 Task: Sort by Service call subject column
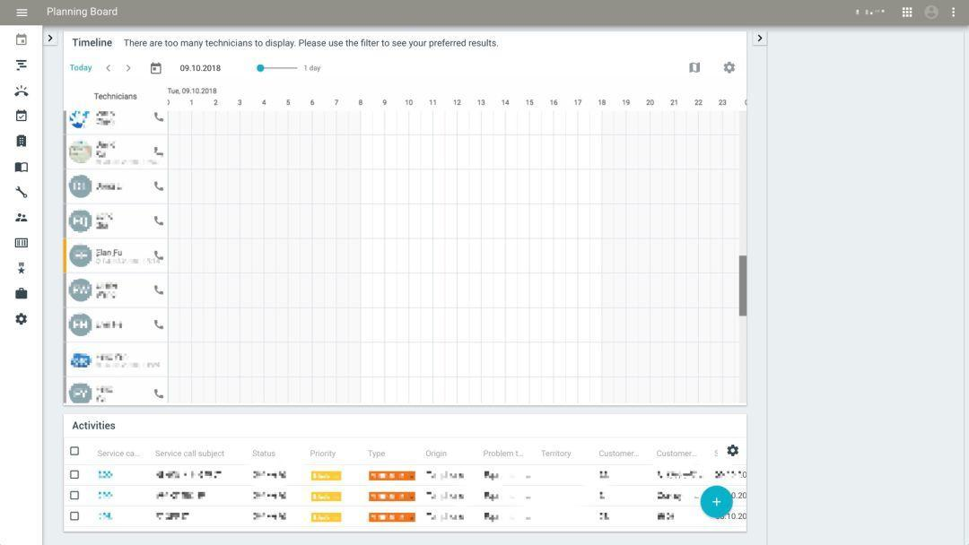click(x=189, y=454)
